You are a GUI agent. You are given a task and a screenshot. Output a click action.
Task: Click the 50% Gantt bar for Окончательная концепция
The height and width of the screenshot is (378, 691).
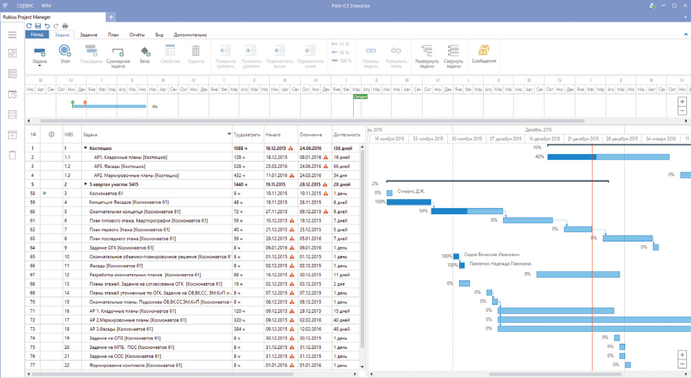pos(467,211)
